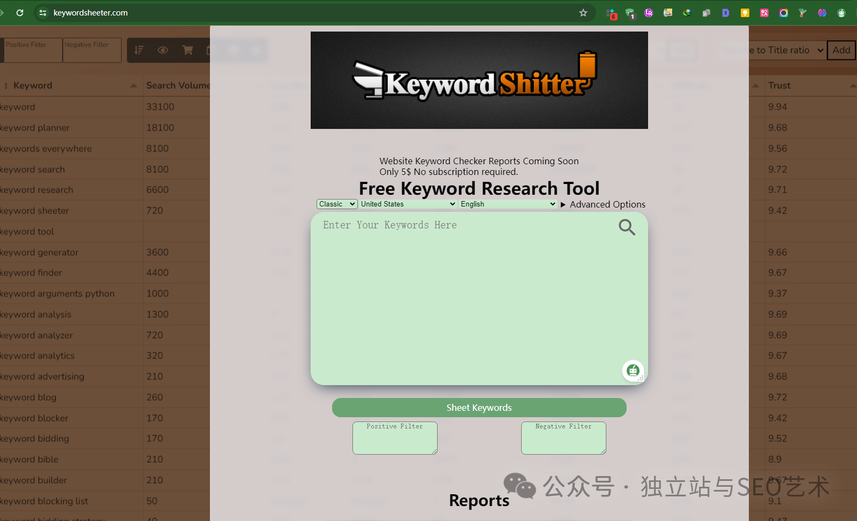857x521 pixels.
Task: Open the United States country dropdown
Action: (x=408, y=204)
